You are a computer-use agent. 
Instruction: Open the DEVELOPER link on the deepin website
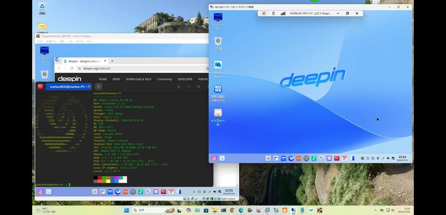(185, 79)
